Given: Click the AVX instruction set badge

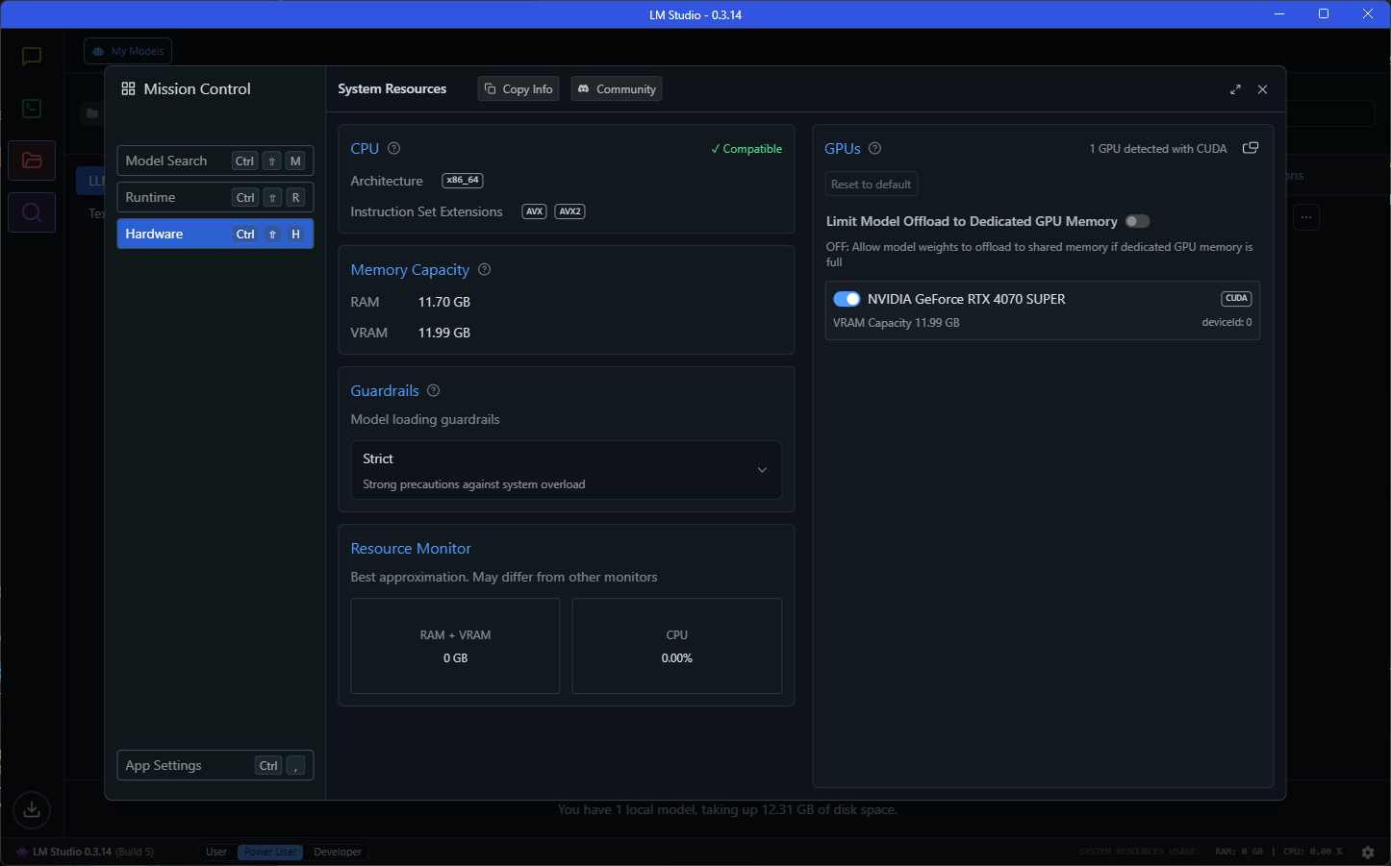Looking at the screenshot, I should point(534,211).
